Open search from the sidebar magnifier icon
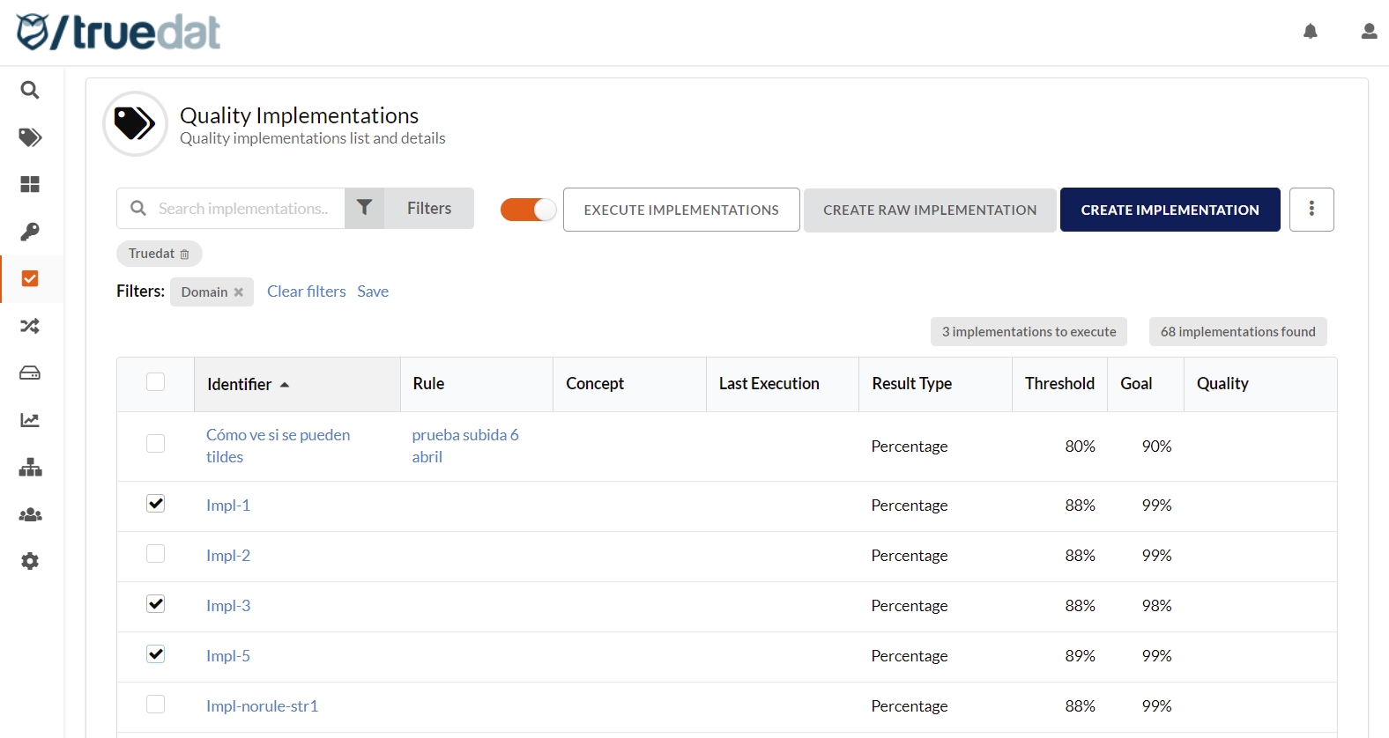The image size is (1389, 738). [x=30, y=90]
